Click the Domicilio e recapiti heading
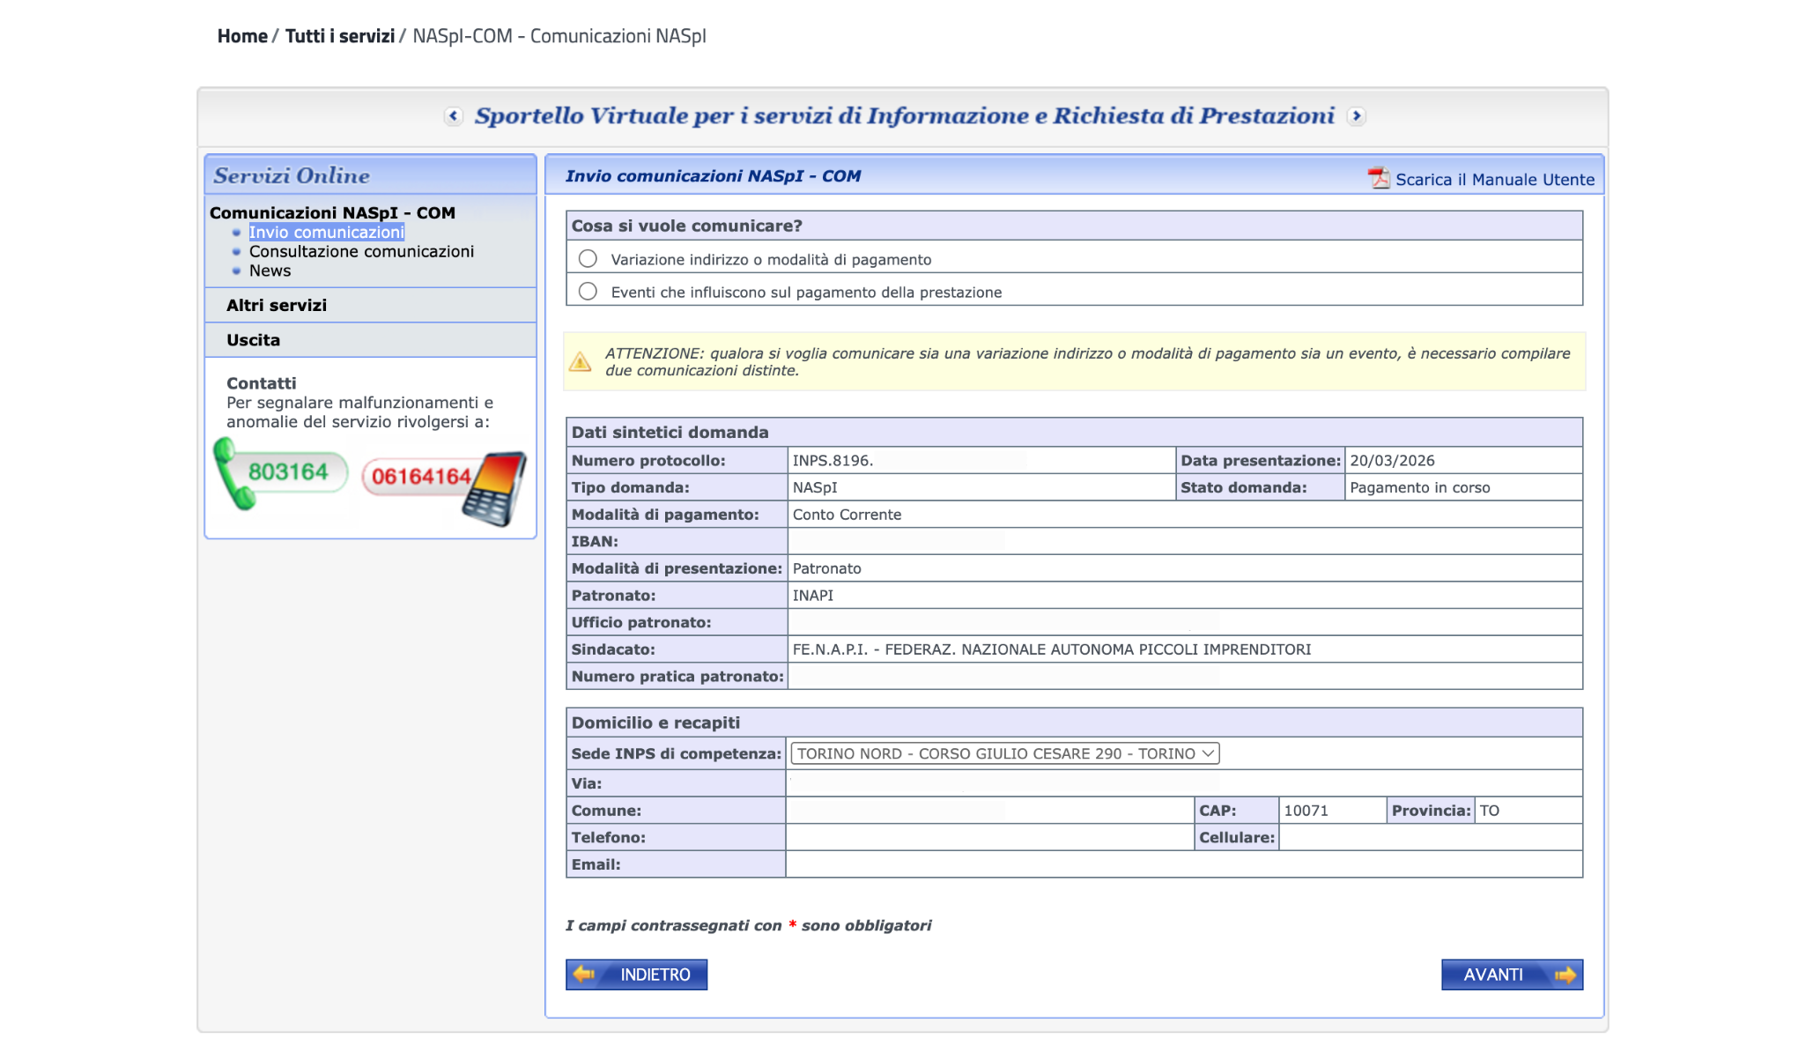This screenshot has height=1045, width=1806. pyautogui.click(x=656, y=723)
